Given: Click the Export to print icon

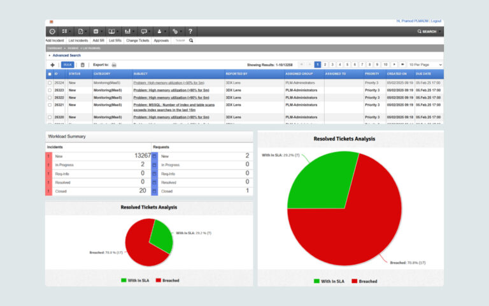Looking at the screenshot, I should point(114,65).
